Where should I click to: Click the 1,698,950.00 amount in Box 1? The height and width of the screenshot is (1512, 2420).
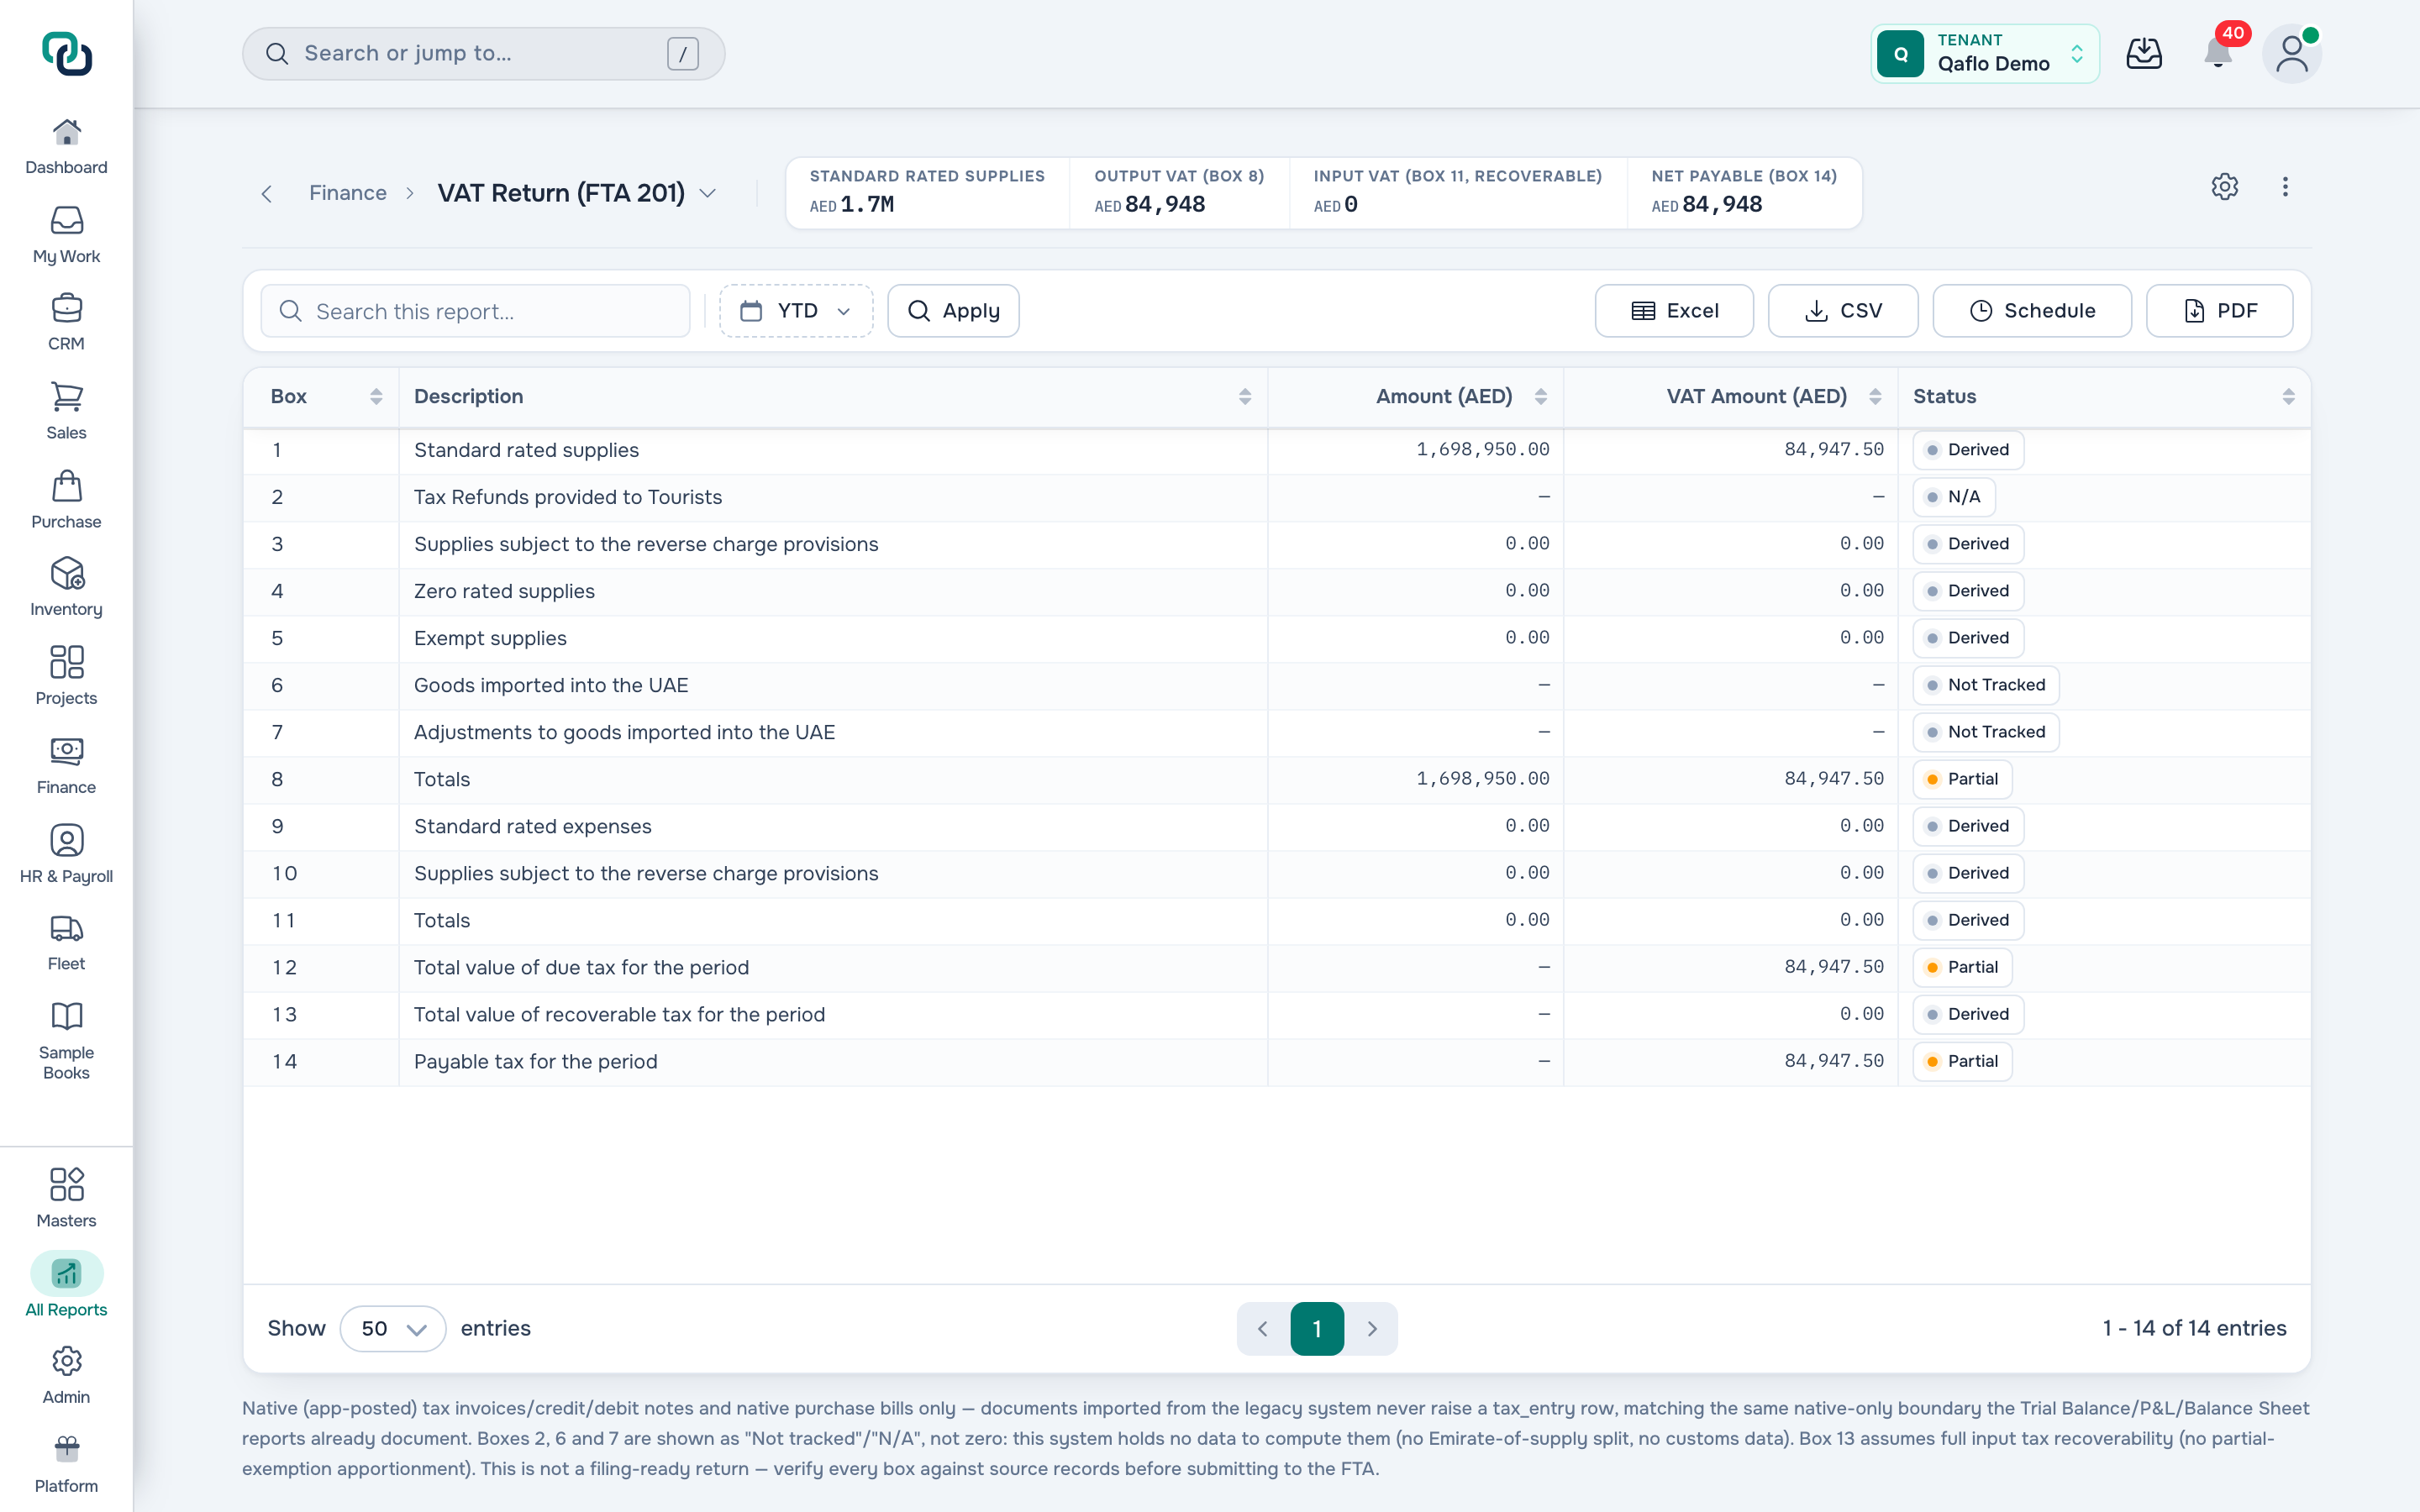click(x=1482, y=450)
